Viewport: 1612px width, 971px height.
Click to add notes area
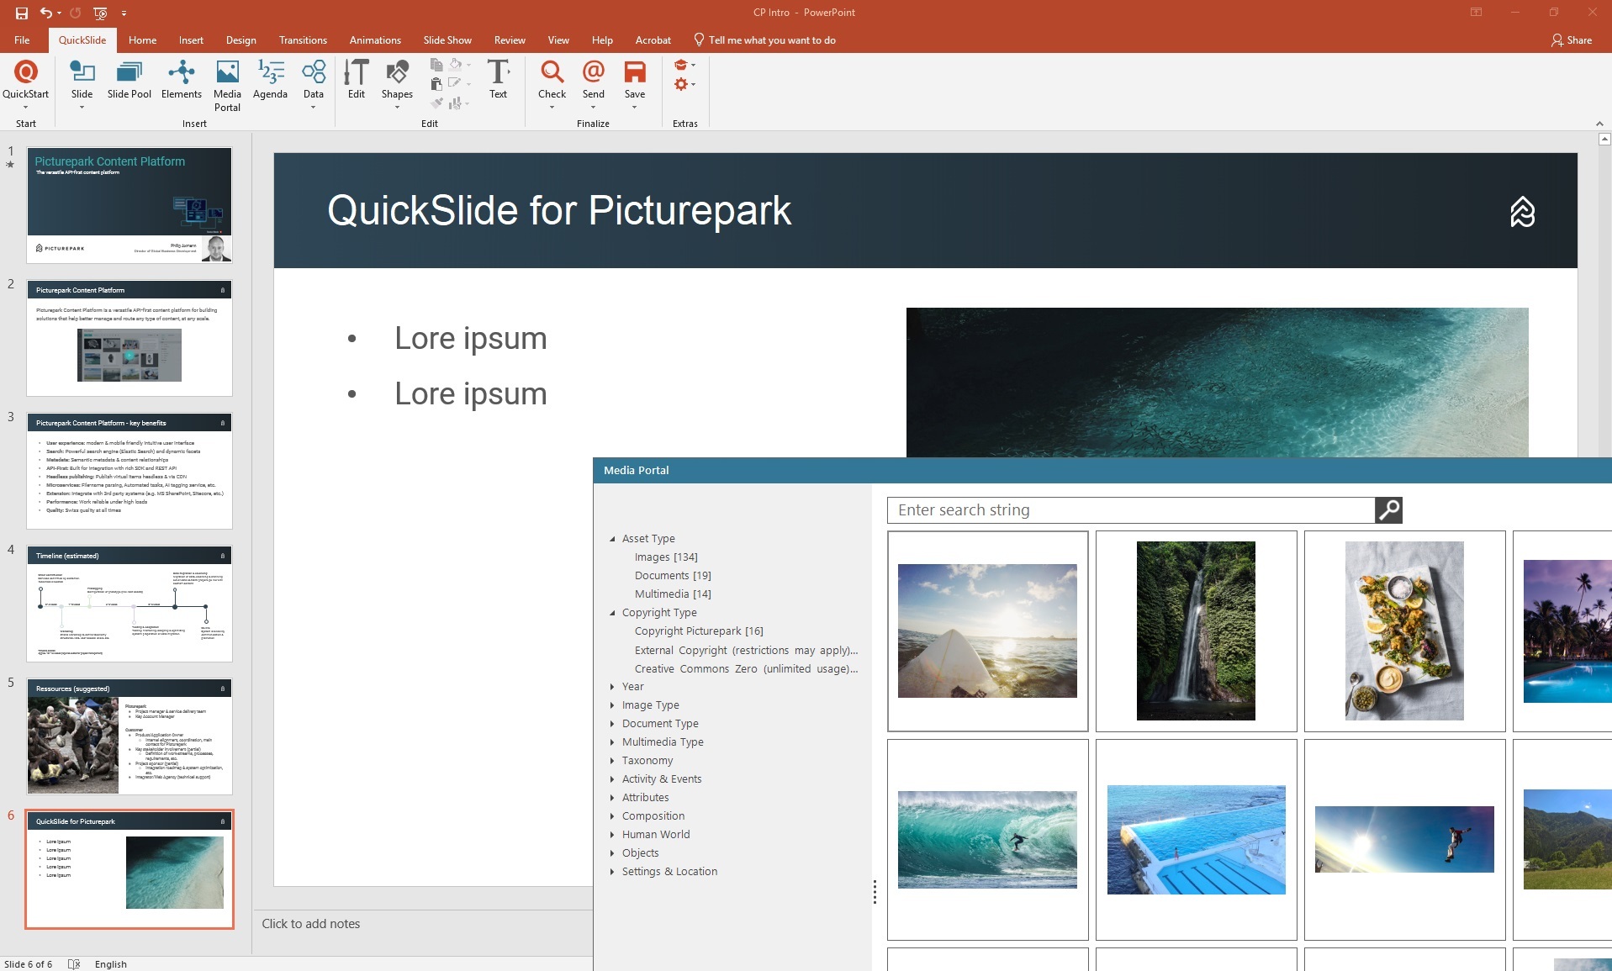(311, 923)
